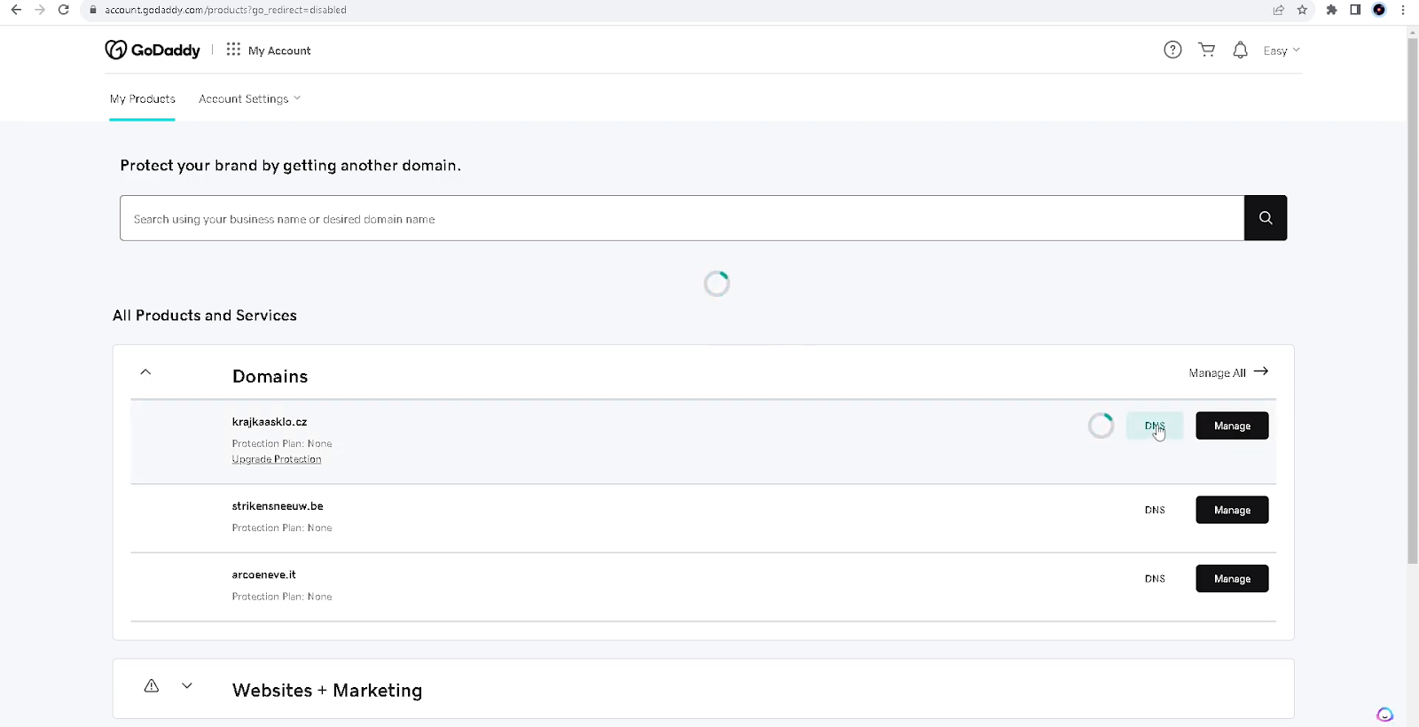The height and width of the screenshot is (727, 1419).
Task: Expand the Account Settings menu
Action: pyautogui.click(x=249, y=98)
